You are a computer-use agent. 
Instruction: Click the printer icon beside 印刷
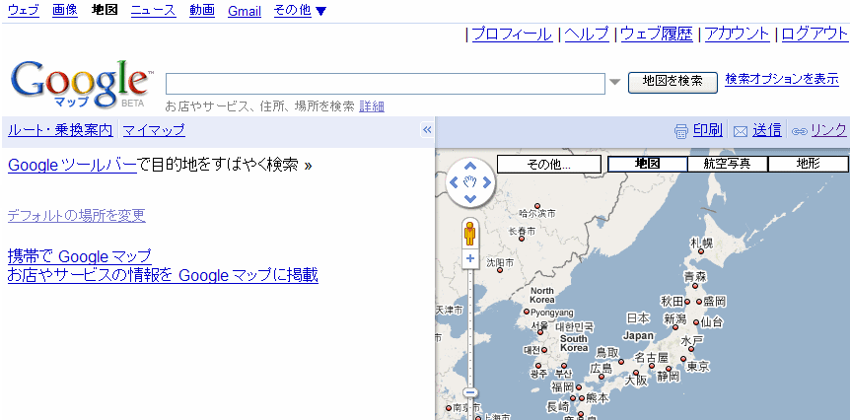click(680, 130)
